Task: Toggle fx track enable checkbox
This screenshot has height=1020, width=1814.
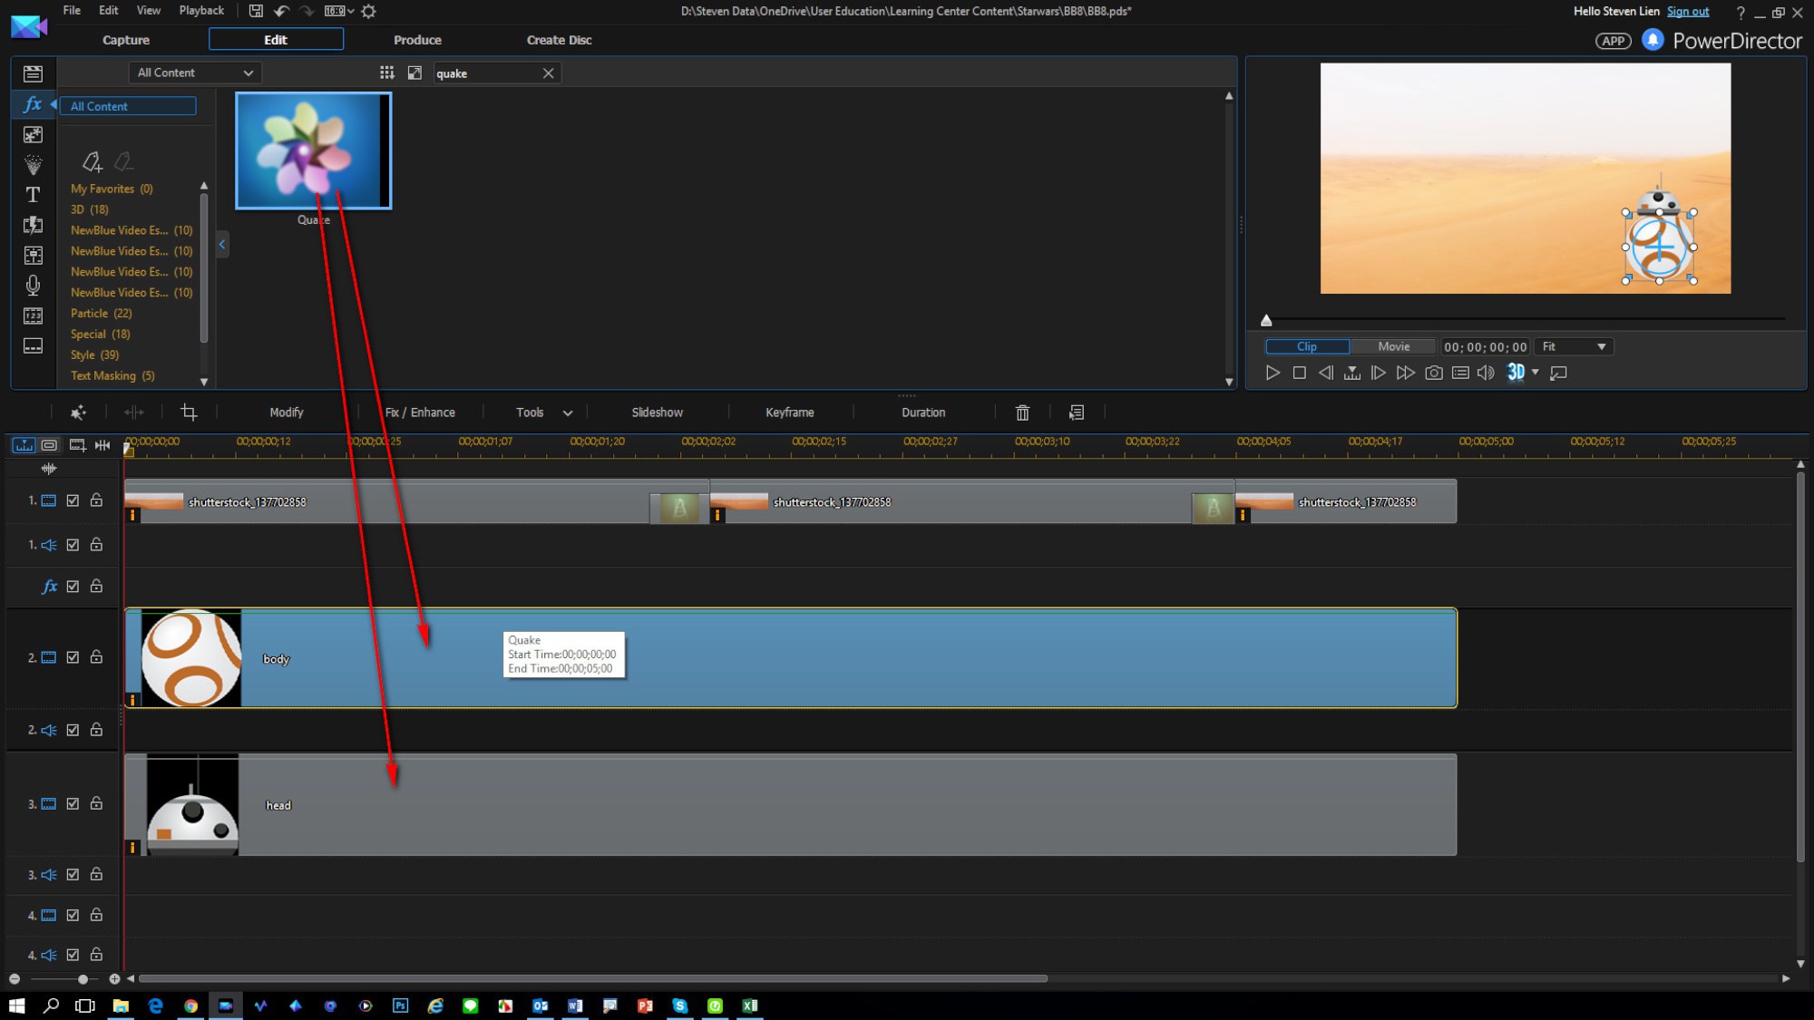Action: click(73, 587)
